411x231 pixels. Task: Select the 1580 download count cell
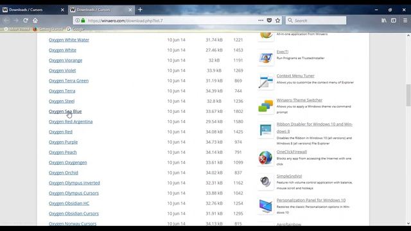coord(238,121)
